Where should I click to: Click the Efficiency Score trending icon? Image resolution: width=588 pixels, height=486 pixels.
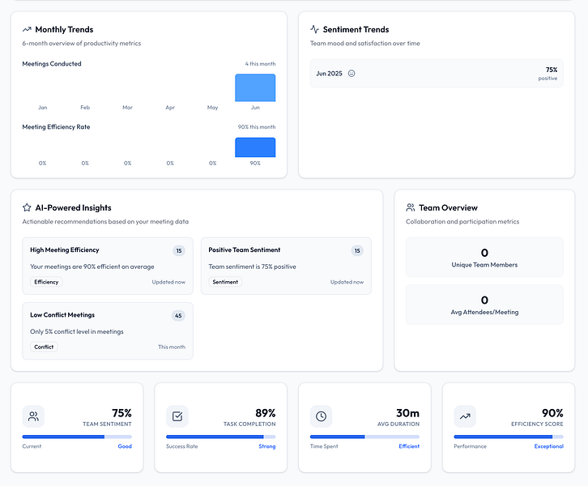coord(465,416)
